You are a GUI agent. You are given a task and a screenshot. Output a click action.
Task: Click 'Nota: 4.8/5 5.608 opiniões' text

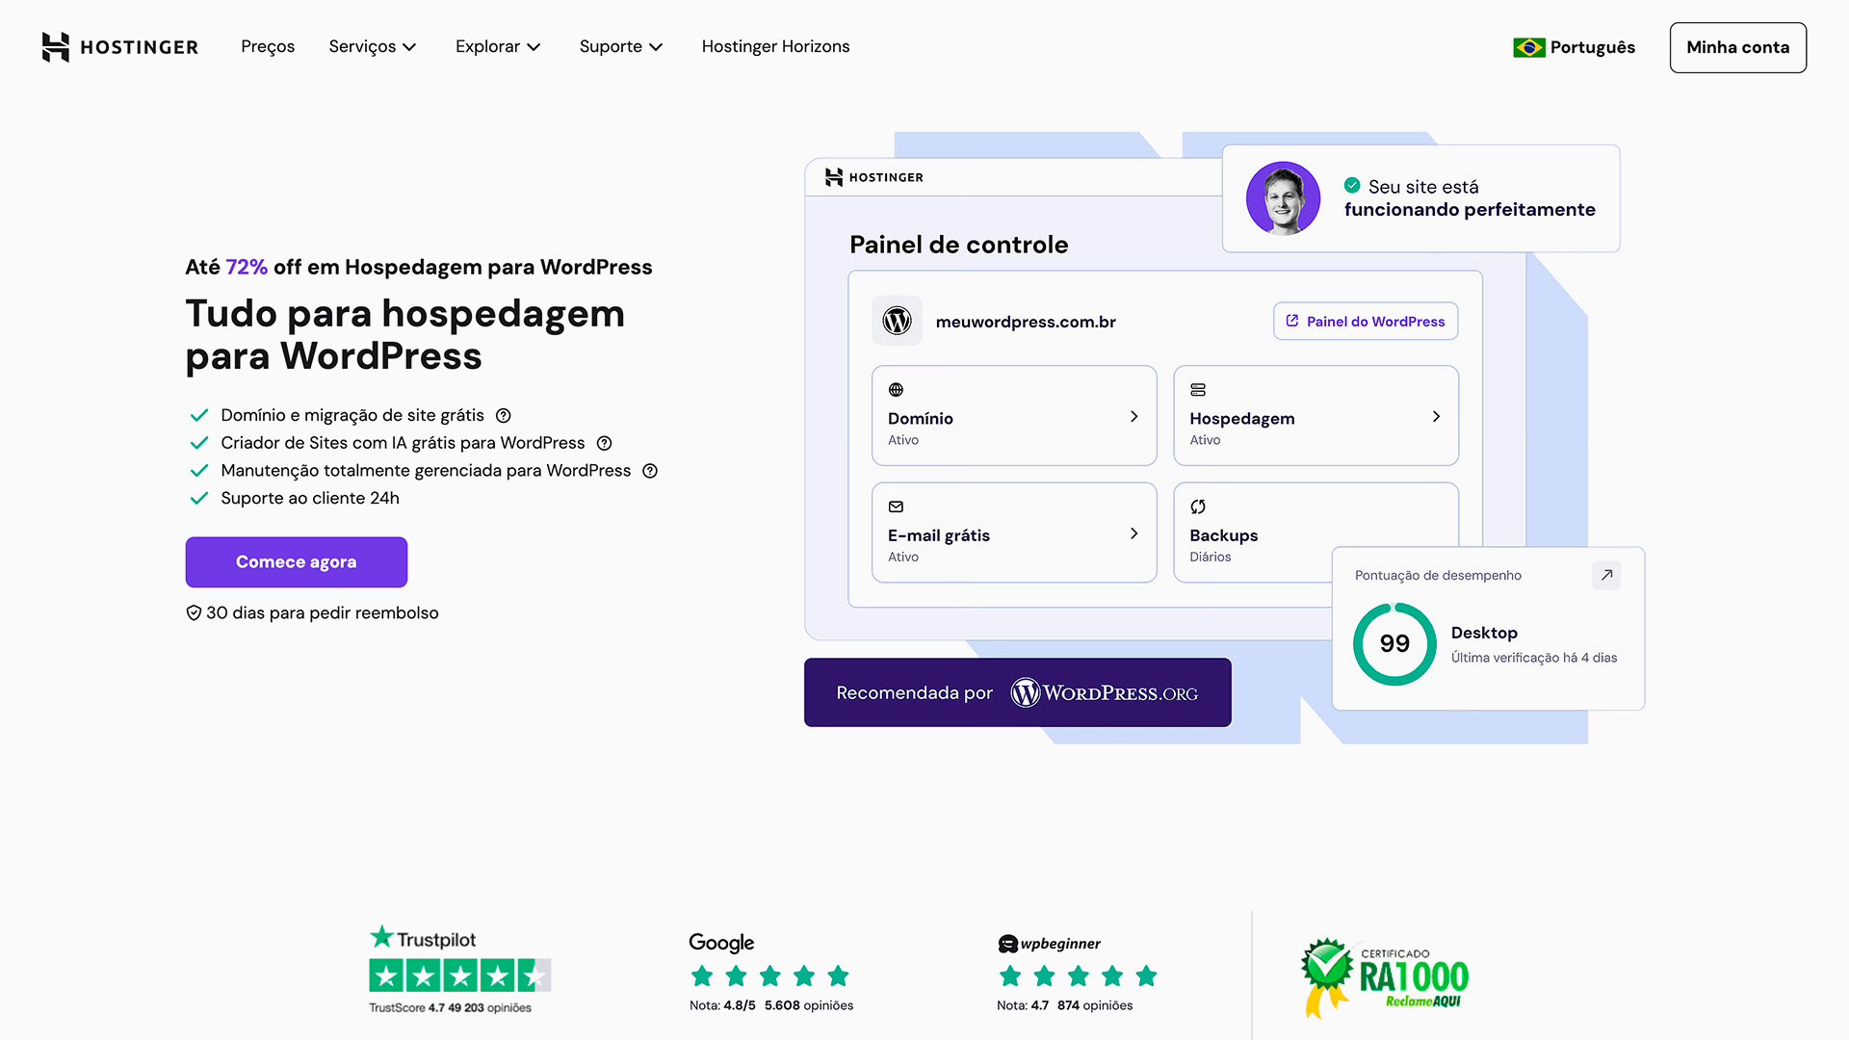[771, 1005]
